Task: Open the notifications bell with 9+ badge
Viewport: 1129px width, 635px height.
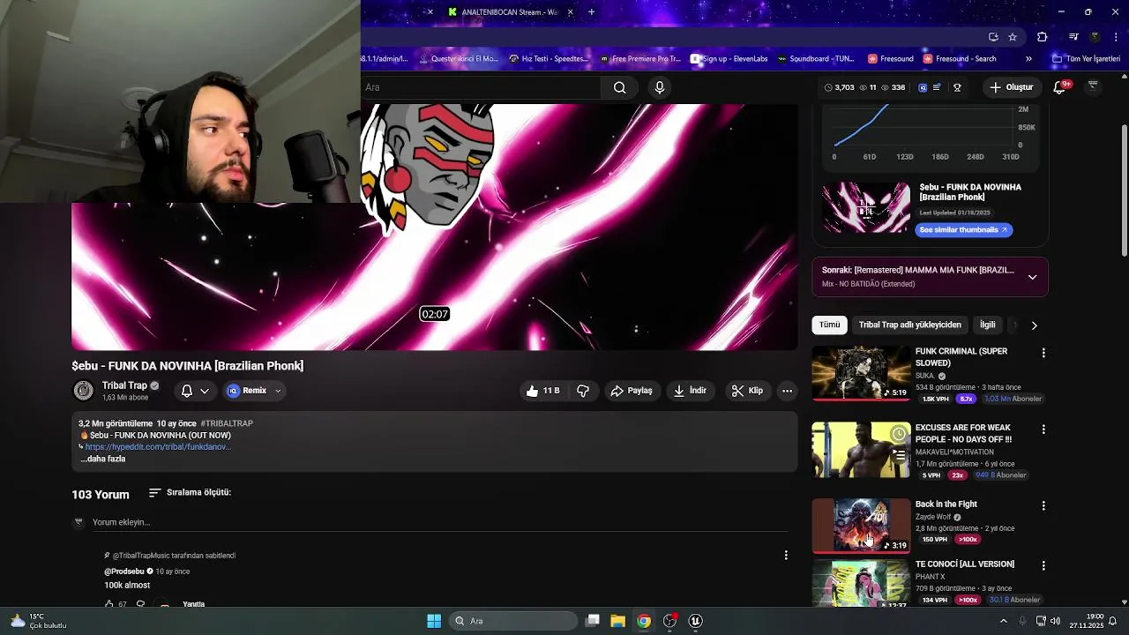Action: coord(1060,87)
